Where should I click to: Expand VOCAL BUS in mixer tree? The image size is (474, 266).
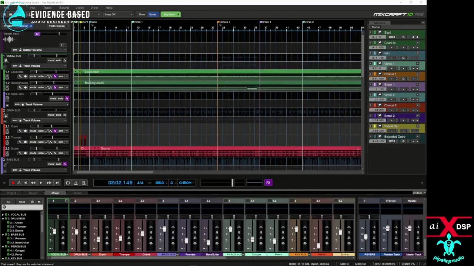tap(3, 215)
